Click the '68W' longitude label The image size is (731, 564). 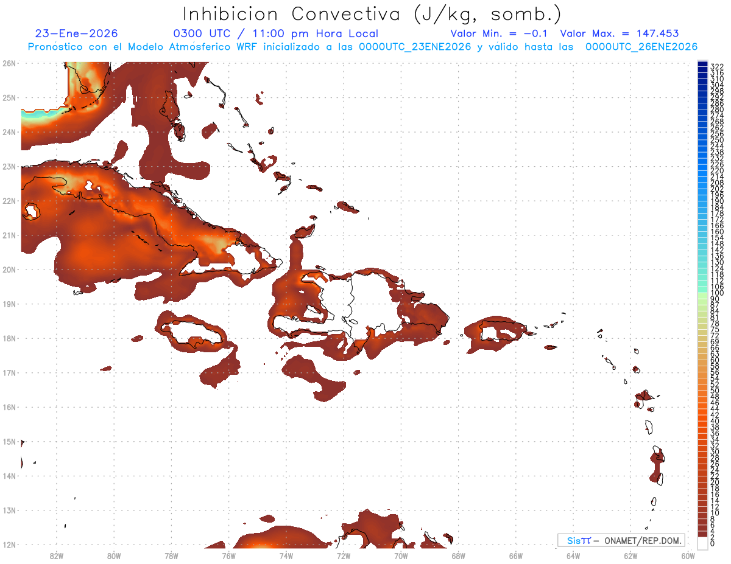point(459,555)
